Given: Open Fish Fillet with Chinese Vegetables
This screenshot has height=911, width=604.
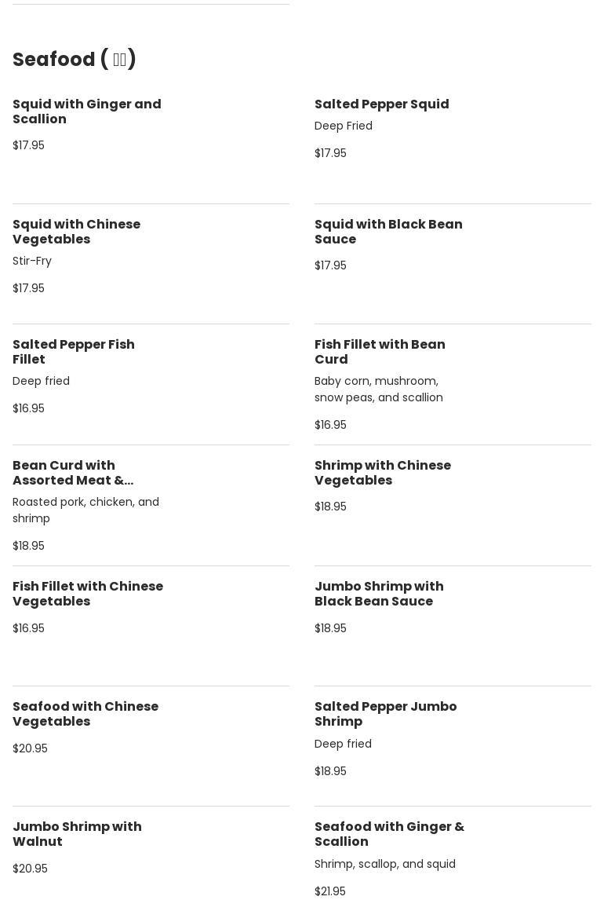Looking at the screenshot, I should pyautogui.click(x=88, y=594).
